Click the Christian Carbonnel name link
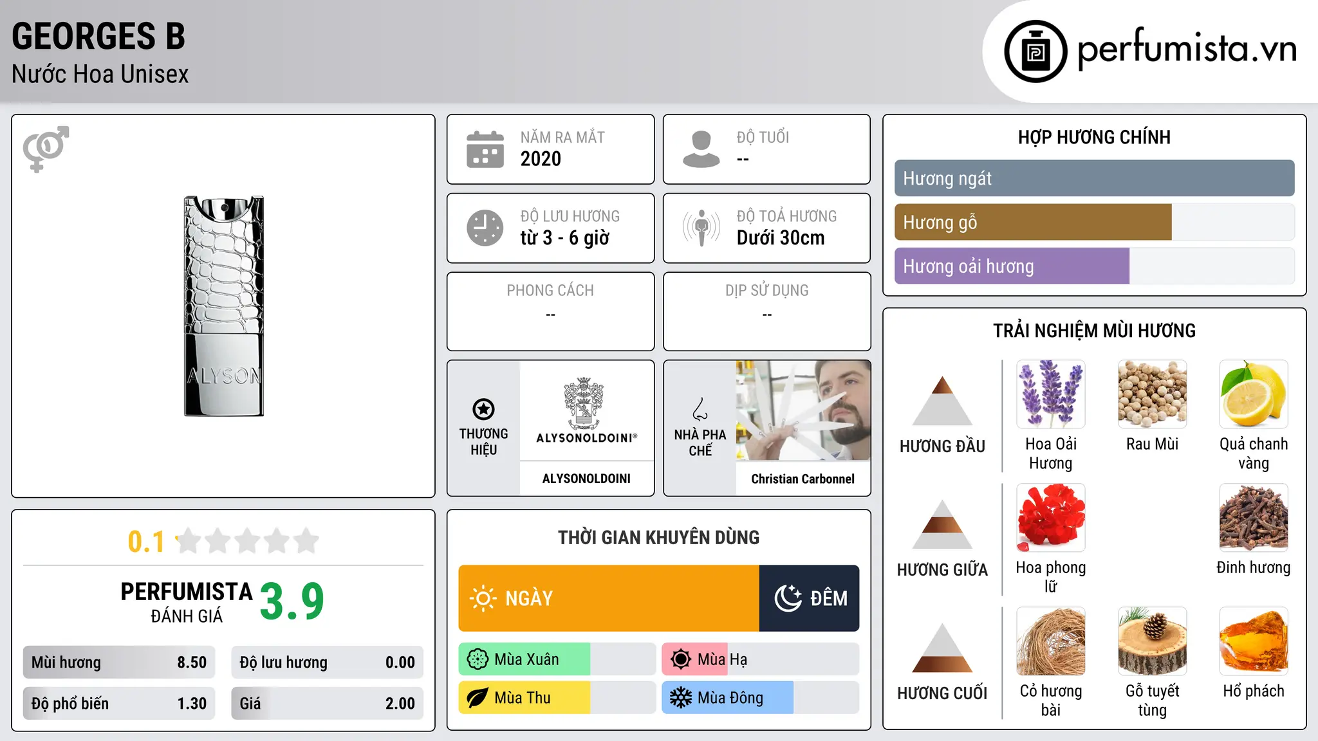The width and height of the screenshot is (1318, 741). pos(803,479)
